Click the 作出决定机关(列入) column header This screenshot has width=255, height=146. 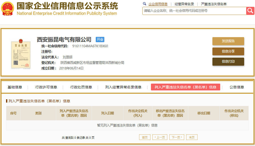138,113
